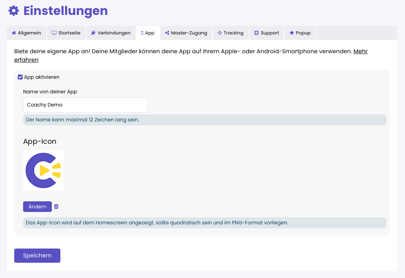
Task: Switch to the Support tab
Action: pos(266,33)
